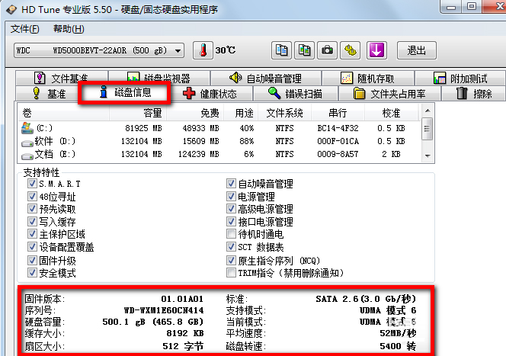The image size is (506, 356).
Task: Toggle the 48位寻址 checkbox
Action: pos(32,196)
